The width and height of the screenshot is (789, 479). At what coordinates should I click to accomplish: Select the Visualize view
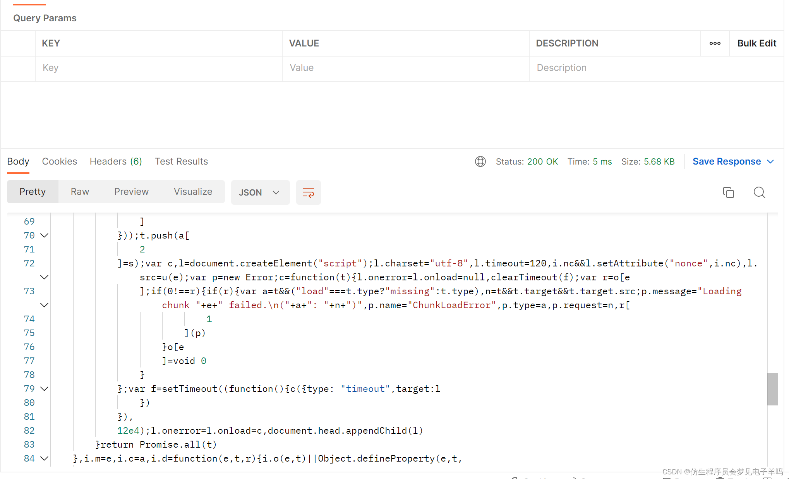[193, 192]
